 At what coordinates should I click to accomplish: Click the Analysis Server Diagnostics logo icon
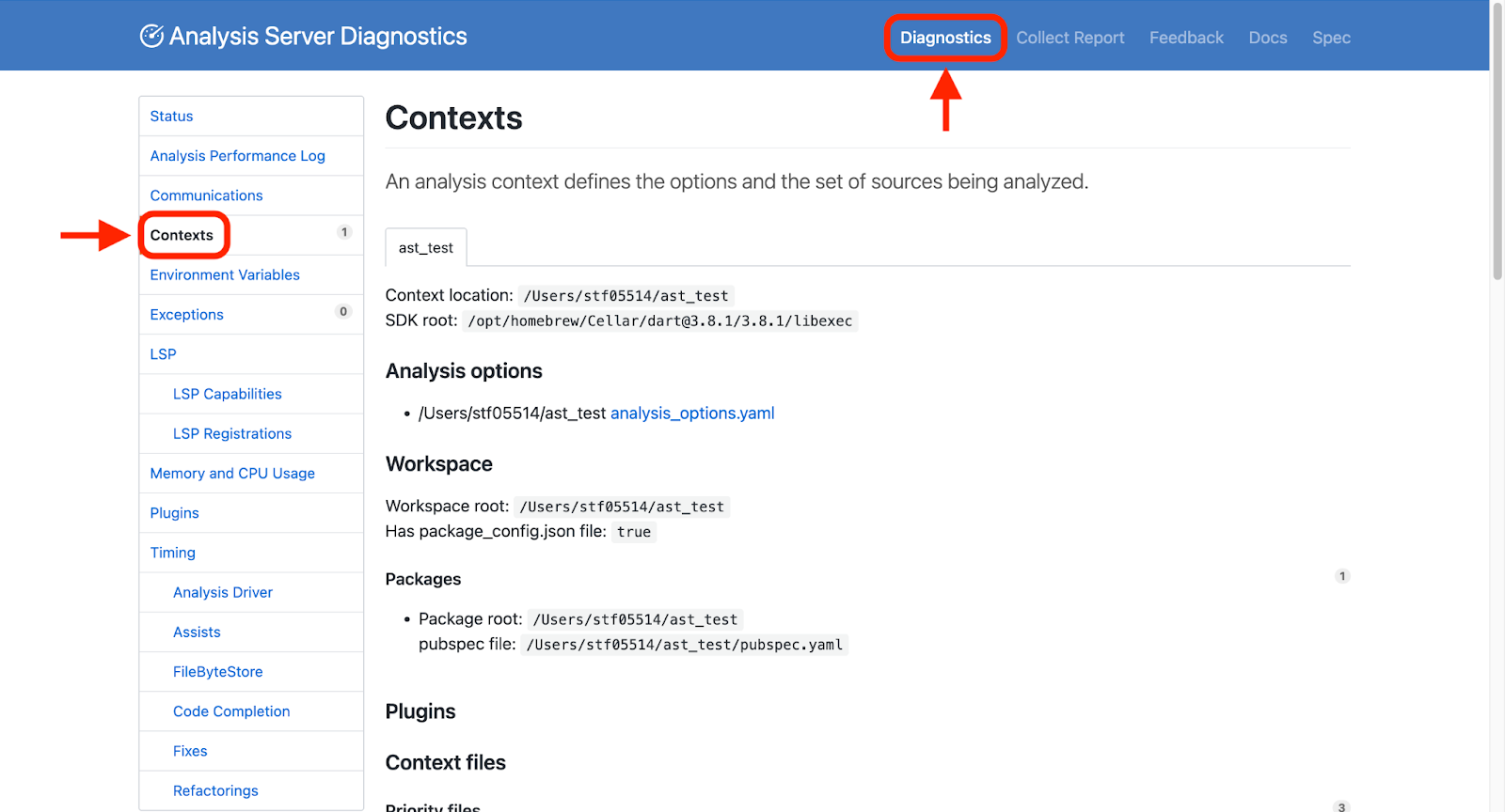[x=151, y=36]
